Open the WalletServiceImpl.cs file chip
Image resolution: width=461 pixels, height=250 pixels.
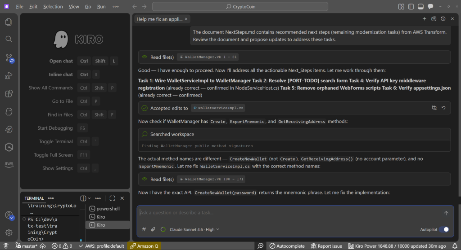pos(218,108)
